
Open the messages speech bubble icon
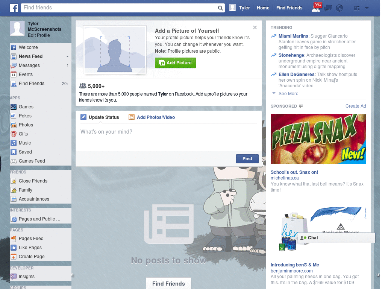pyautogui.click(x=327, y=8)
